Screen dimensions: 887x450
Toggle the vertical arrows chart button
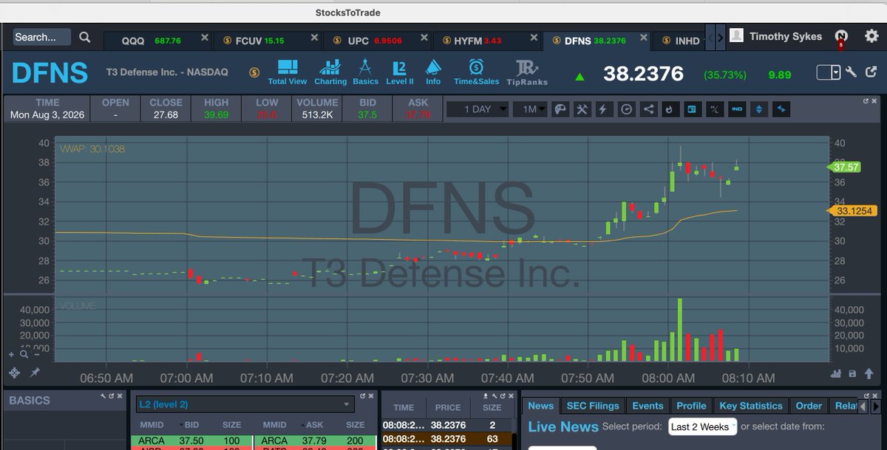point(759,109)
